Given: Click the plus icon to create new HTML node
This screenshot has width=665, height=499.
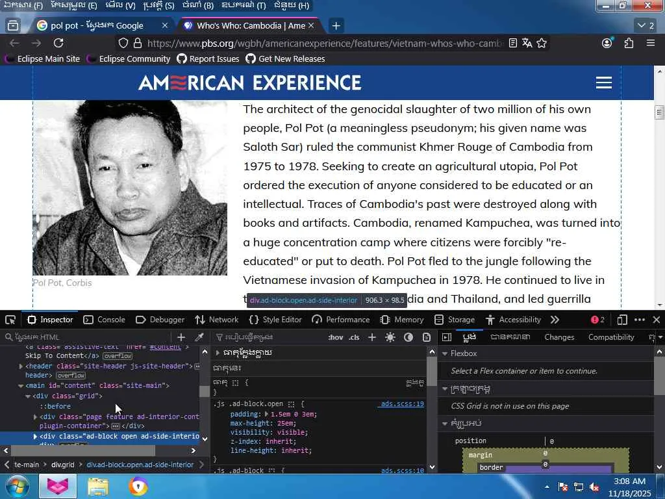Looking at the screenshot, I should point(181,337).
